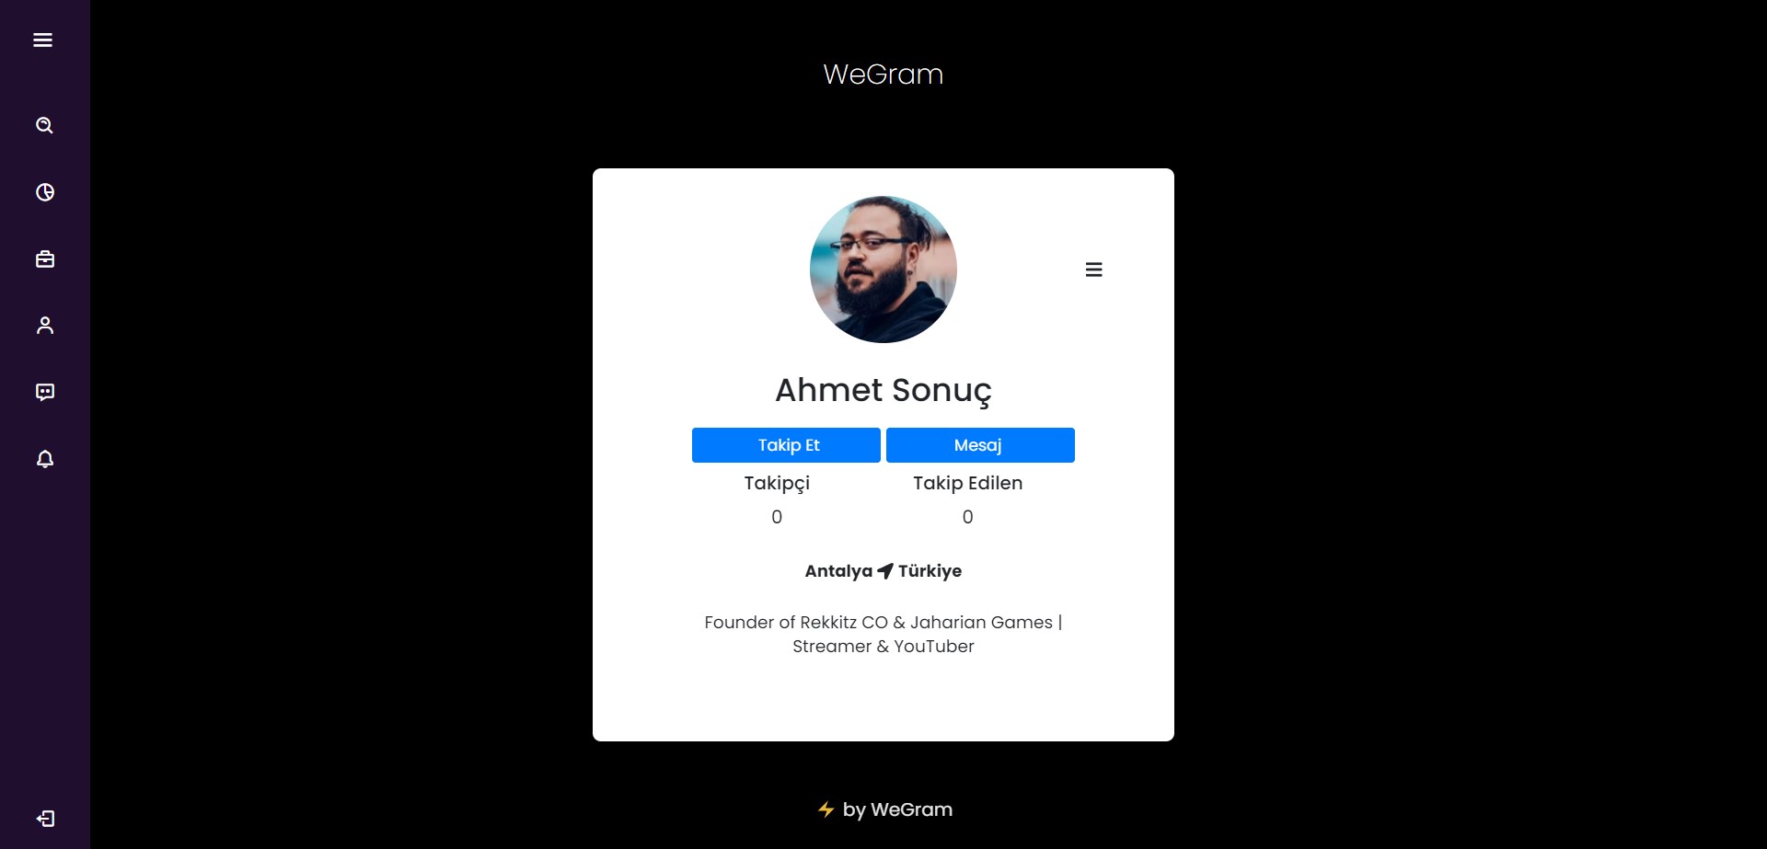Image resolution: width=1767 pixels, height=849 pixels.
Task: Open the chat messages icon
Action: (x=45, y=393)
